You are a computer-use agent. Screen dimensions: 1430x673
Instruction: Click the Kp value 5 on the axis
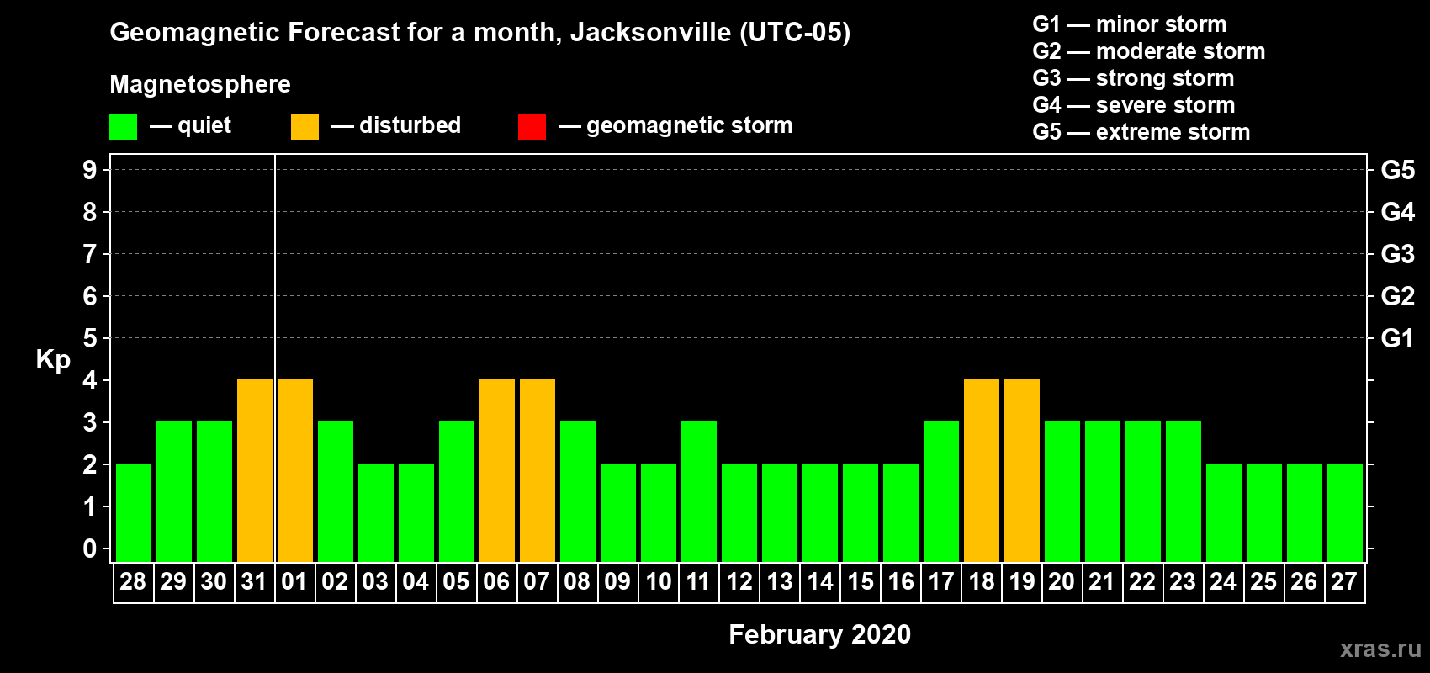point(90,338)
